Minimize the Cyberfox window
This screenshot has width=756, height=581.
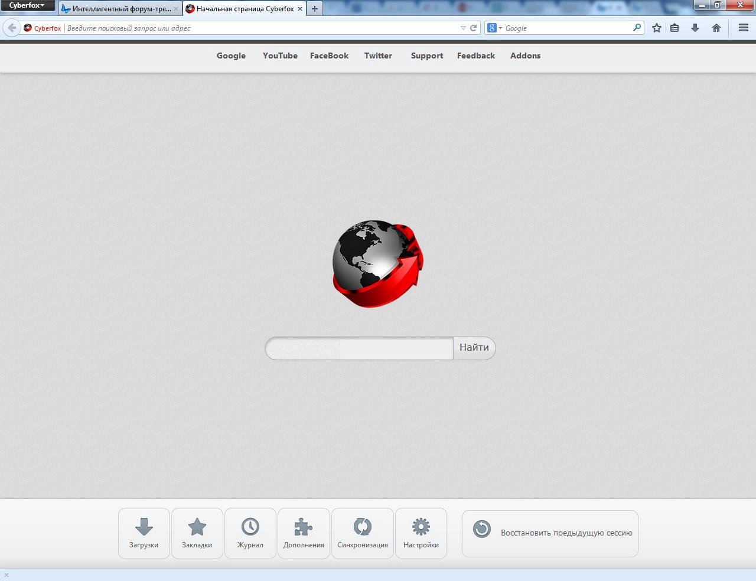point(702,5)
